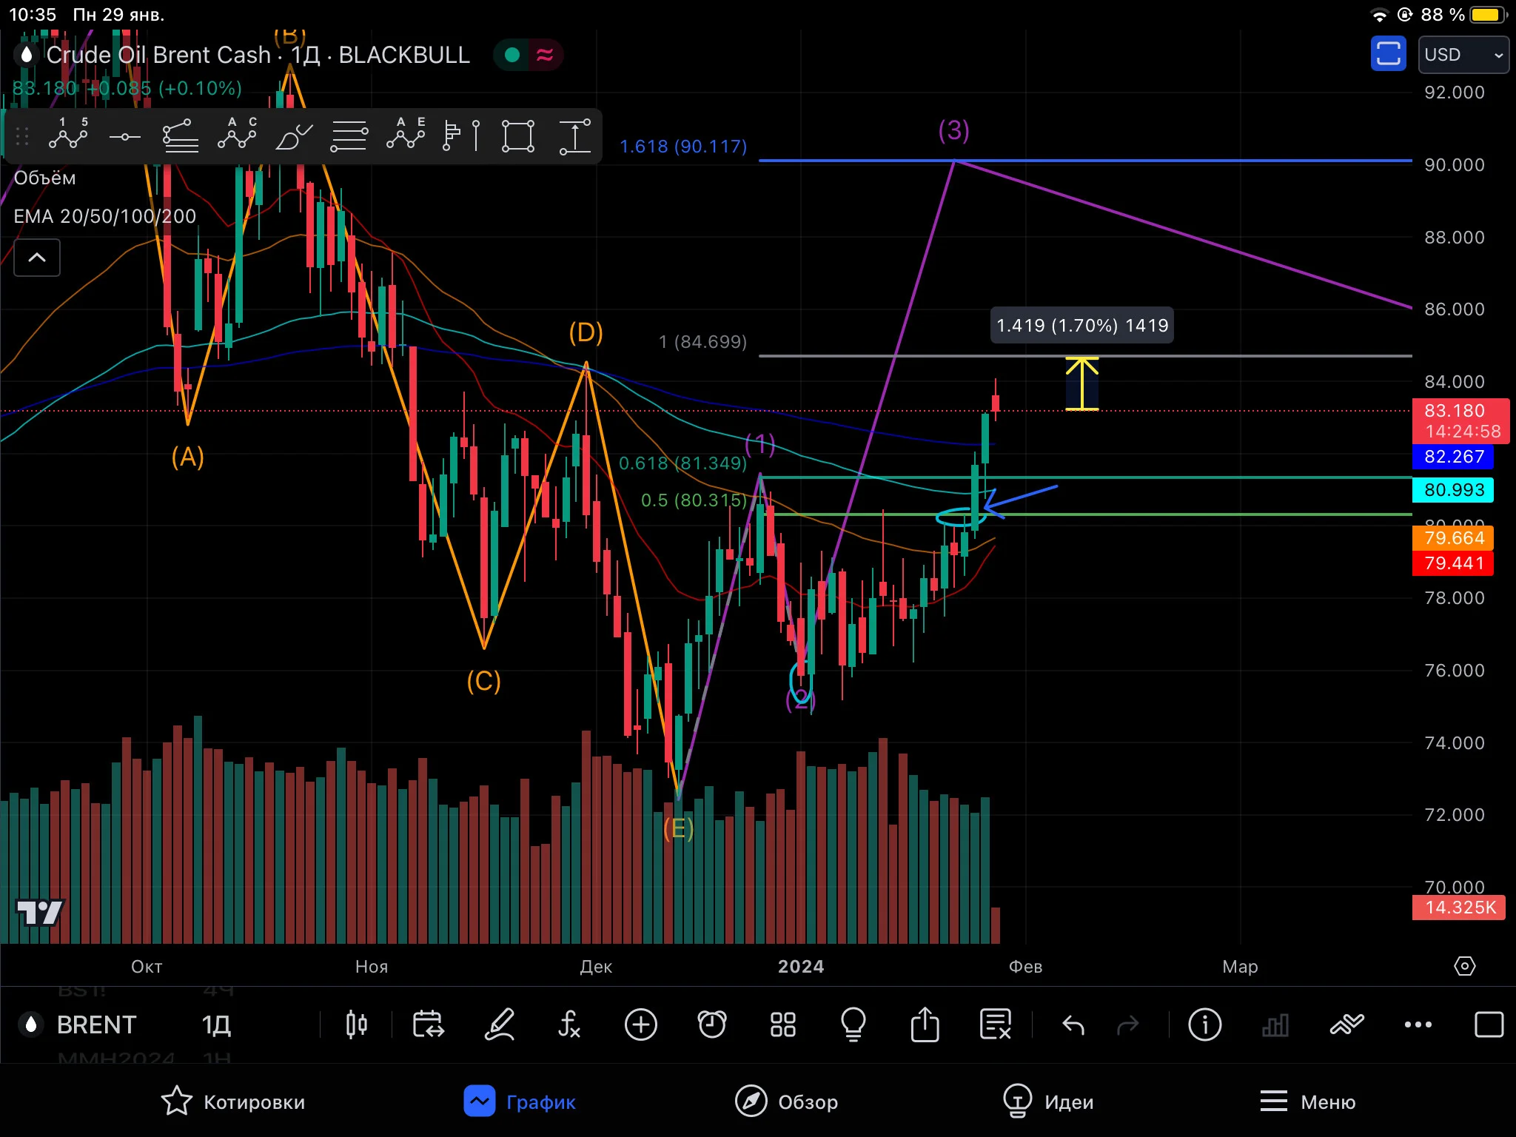The image size is (1516, 1137).
Task: Select the rectangle shape tool
Action: coord(517,136)
